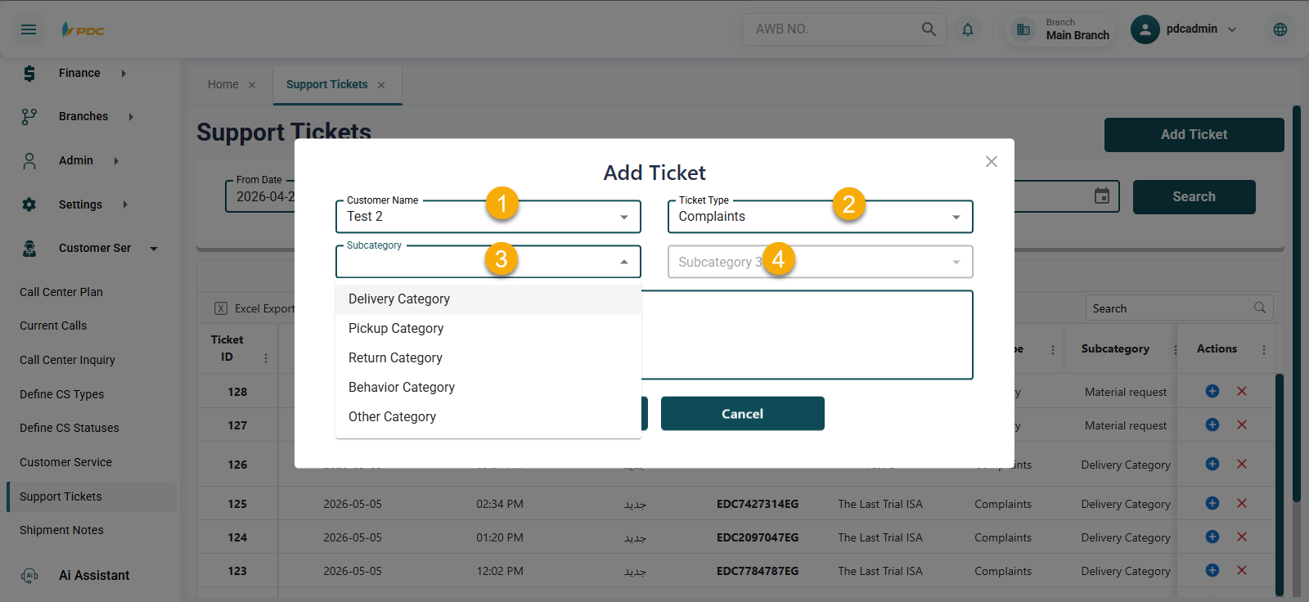Click the Settings gear icon
Viewport: 1309px width, 602px height.
click(29, 204)
